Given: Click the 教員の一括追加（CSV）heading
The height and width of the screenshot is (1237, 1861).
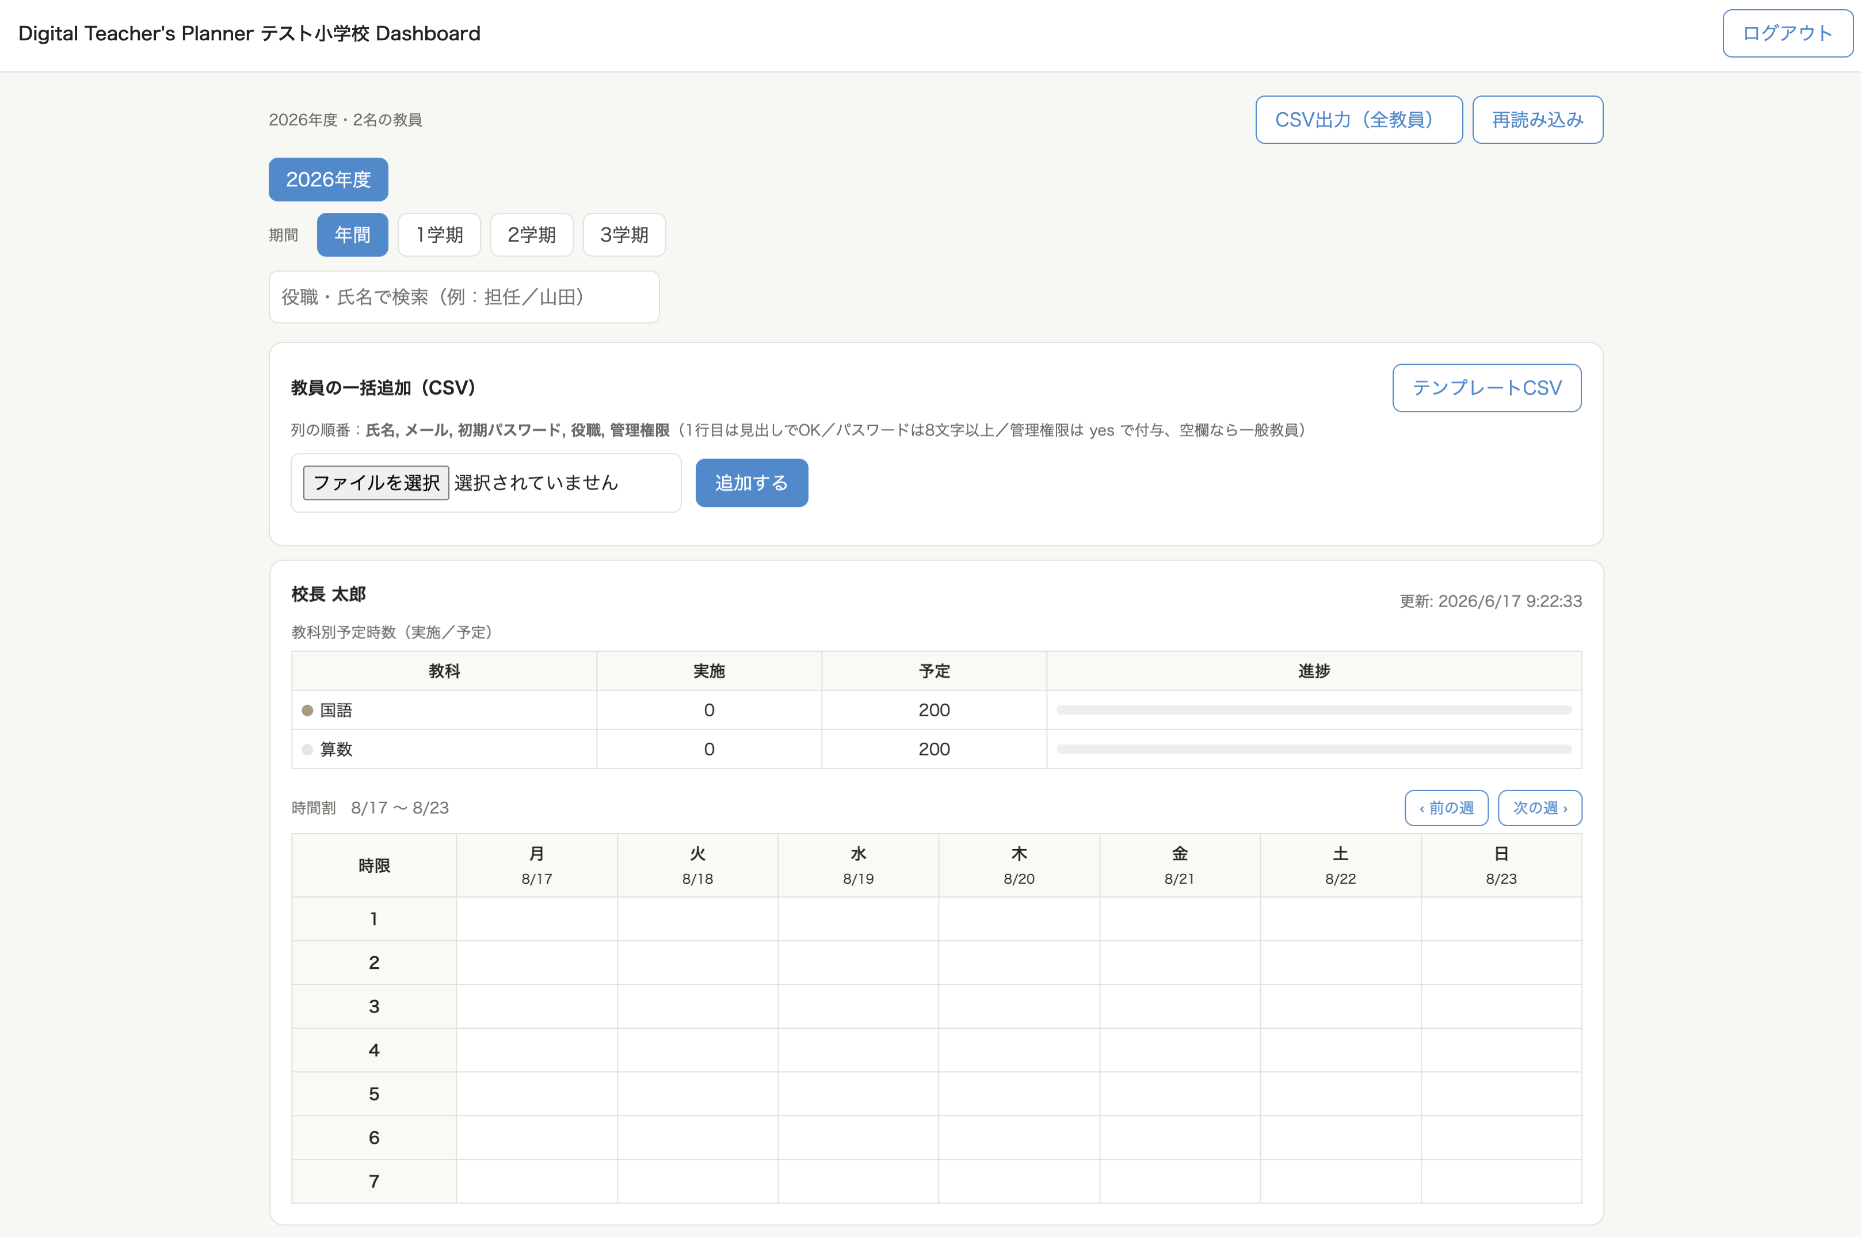Looking at the screenshot, I should [383, 387].
